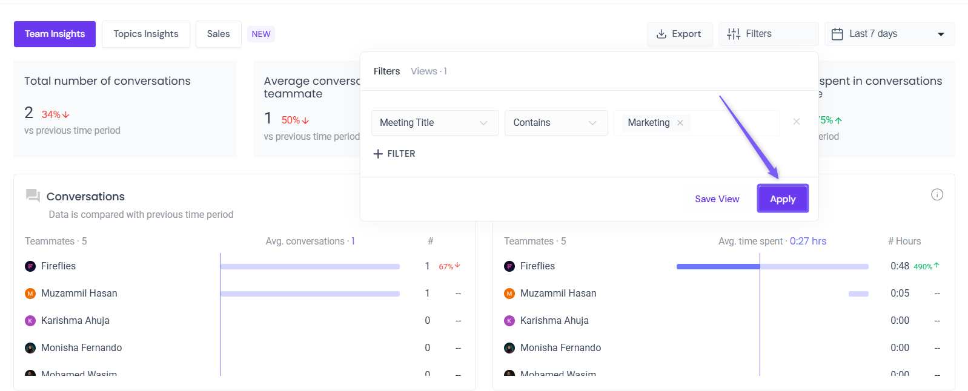Click the Fireflies avatar in Conversations list

pyautogui.click(x=30, y=266)
